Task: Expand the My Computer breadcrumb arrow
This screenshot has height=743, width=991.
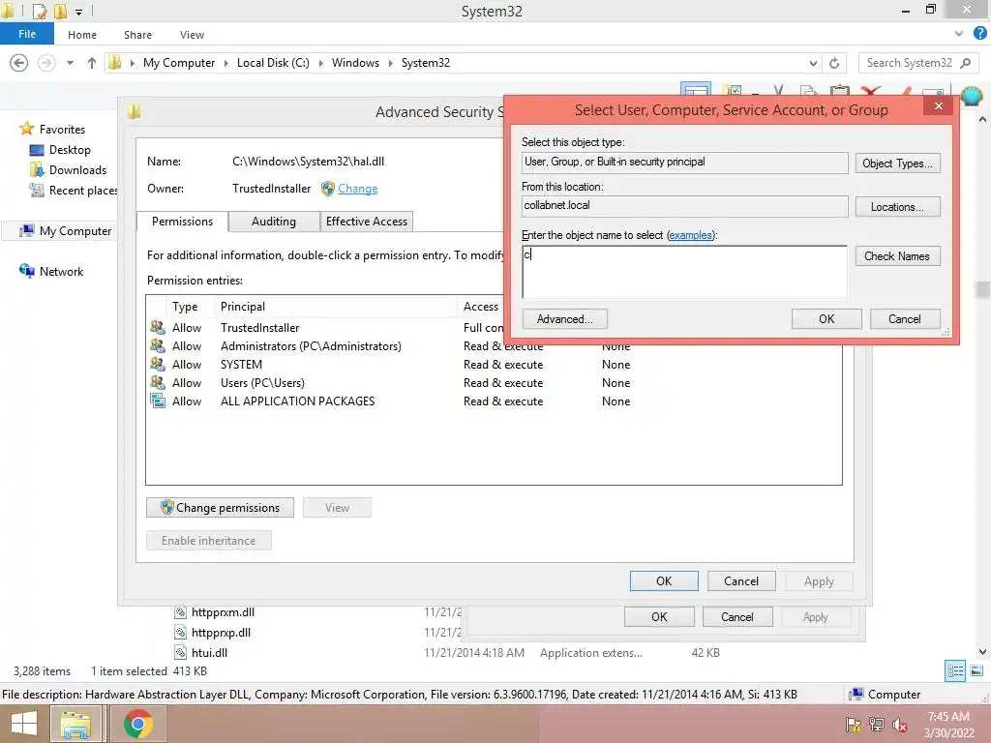Action: tap(225, 63)
